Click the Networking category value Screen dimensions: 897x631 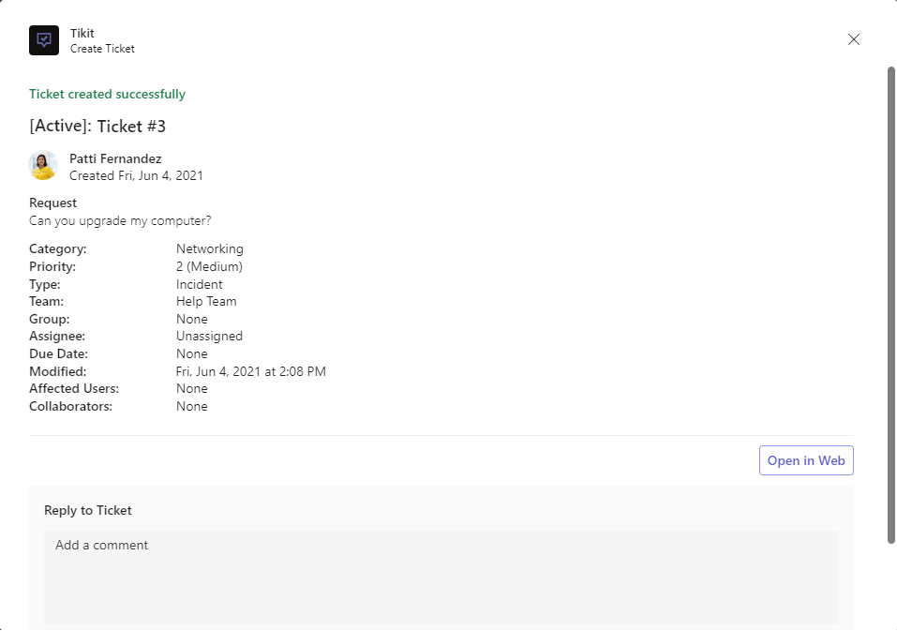coord(209,248)
